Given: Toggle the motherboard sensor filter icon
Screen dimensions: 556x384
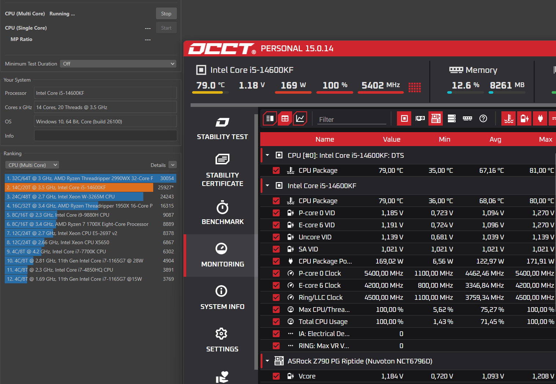Looking at the screenshot, I should [436, 119].
